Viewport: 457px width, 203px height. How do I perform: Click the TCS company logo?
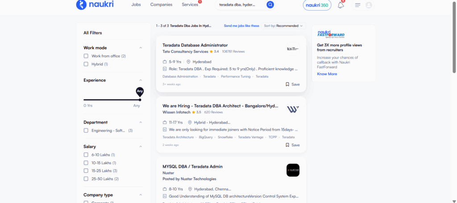[x=293, y=49]
